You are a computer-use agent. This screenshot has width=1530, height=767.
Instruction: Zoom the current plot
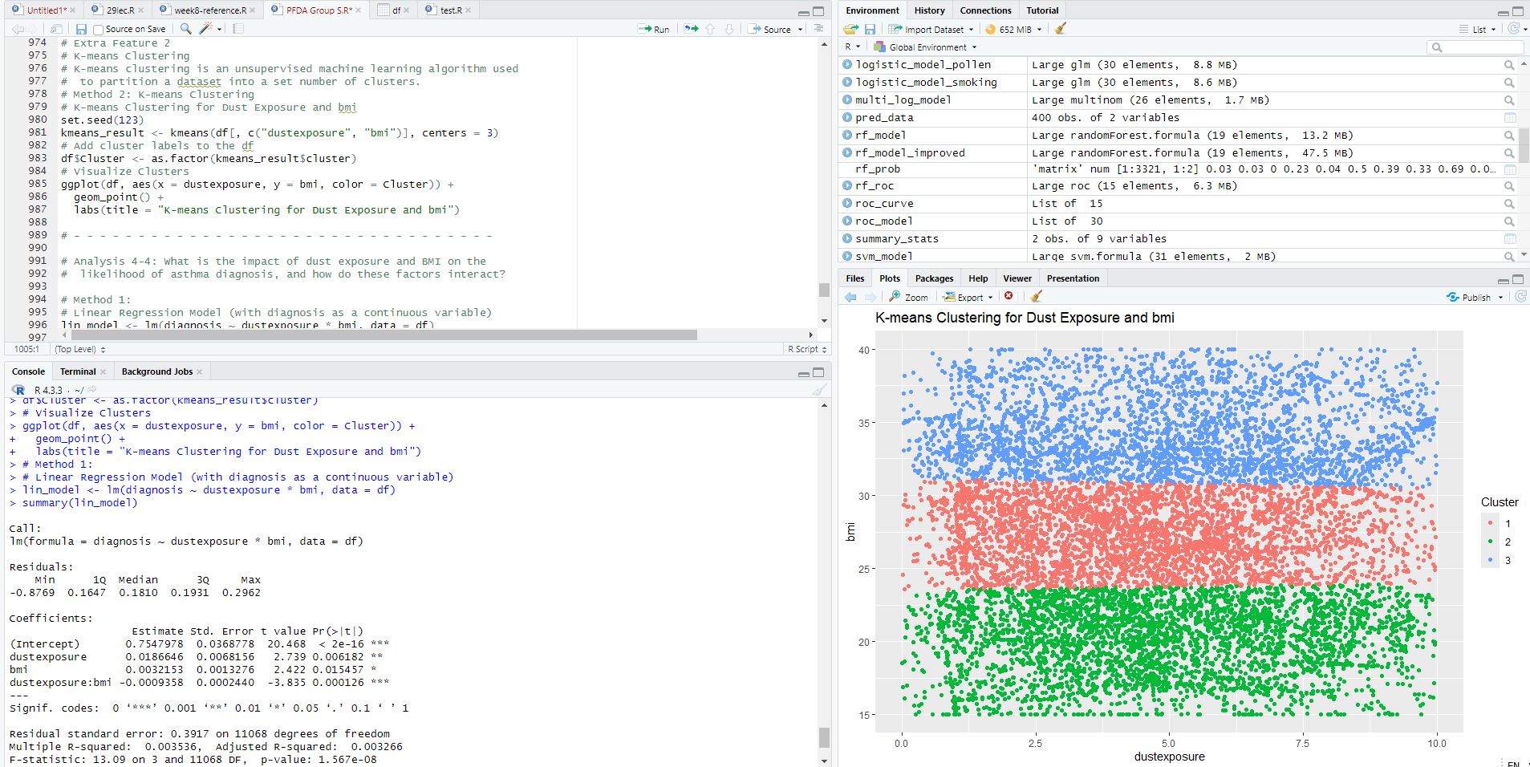pyautogui.click(x=909, y=297)
